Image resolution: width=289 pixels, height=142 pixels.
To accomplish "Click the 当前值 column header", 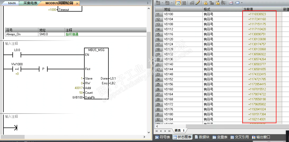I will point(262,9).
